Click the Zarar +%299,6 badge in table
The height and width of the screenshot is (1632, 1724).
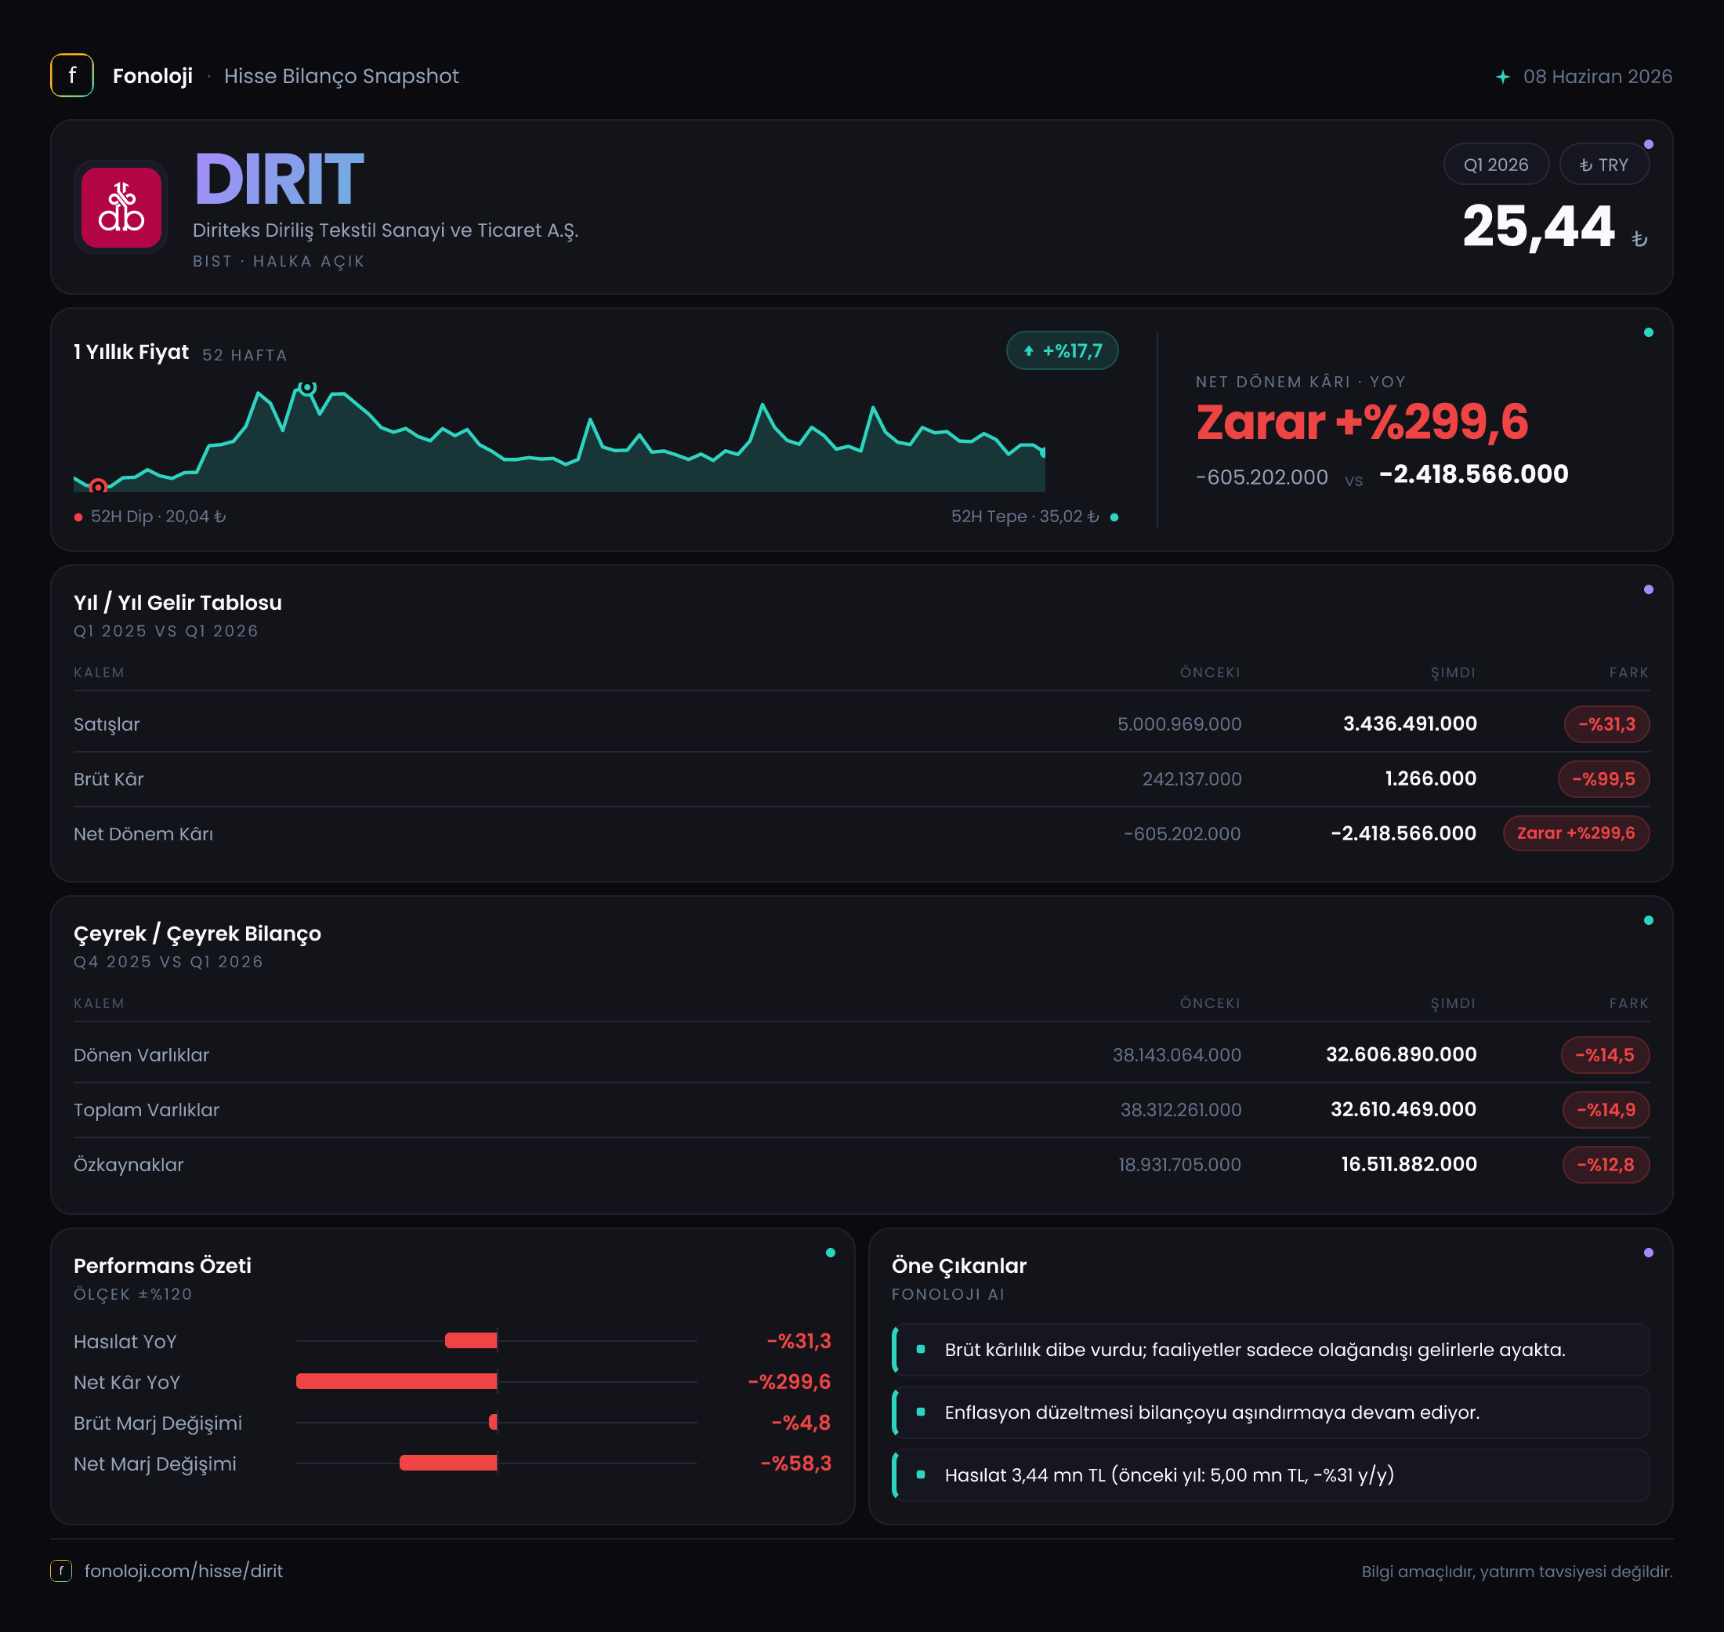(1575, 832)
